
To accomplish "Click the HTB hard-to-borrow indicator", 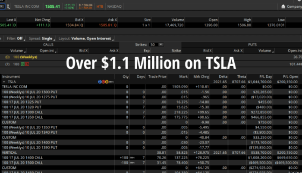I will [100, 7].
